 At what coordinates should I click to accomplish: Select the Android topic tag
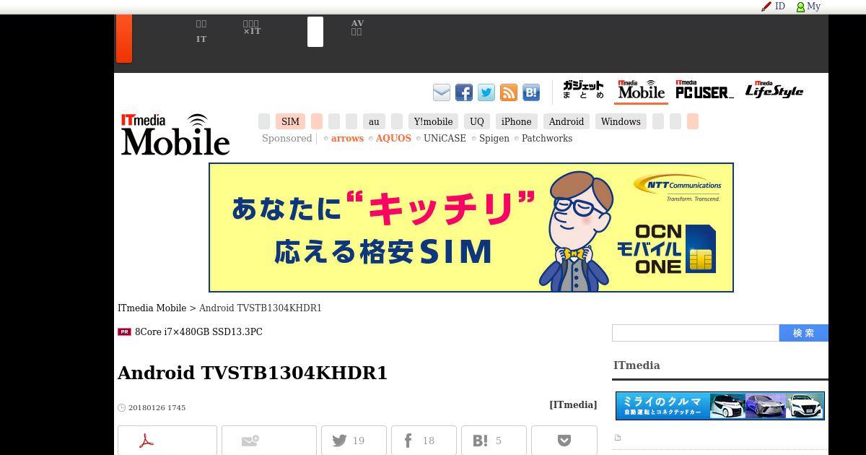coord(567,121)
